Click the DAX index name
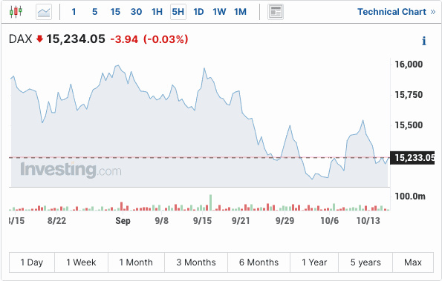Screen dimensions: 442x281 [x=20, y=39]
